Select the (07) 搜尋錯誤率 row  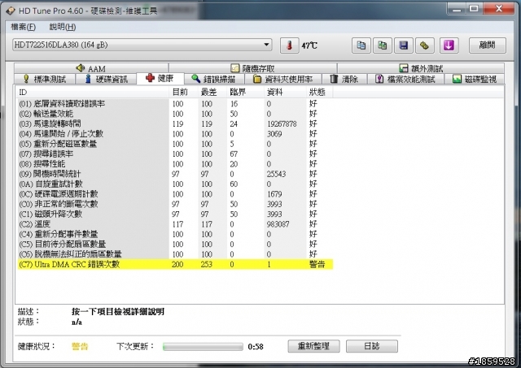[175, 154]
